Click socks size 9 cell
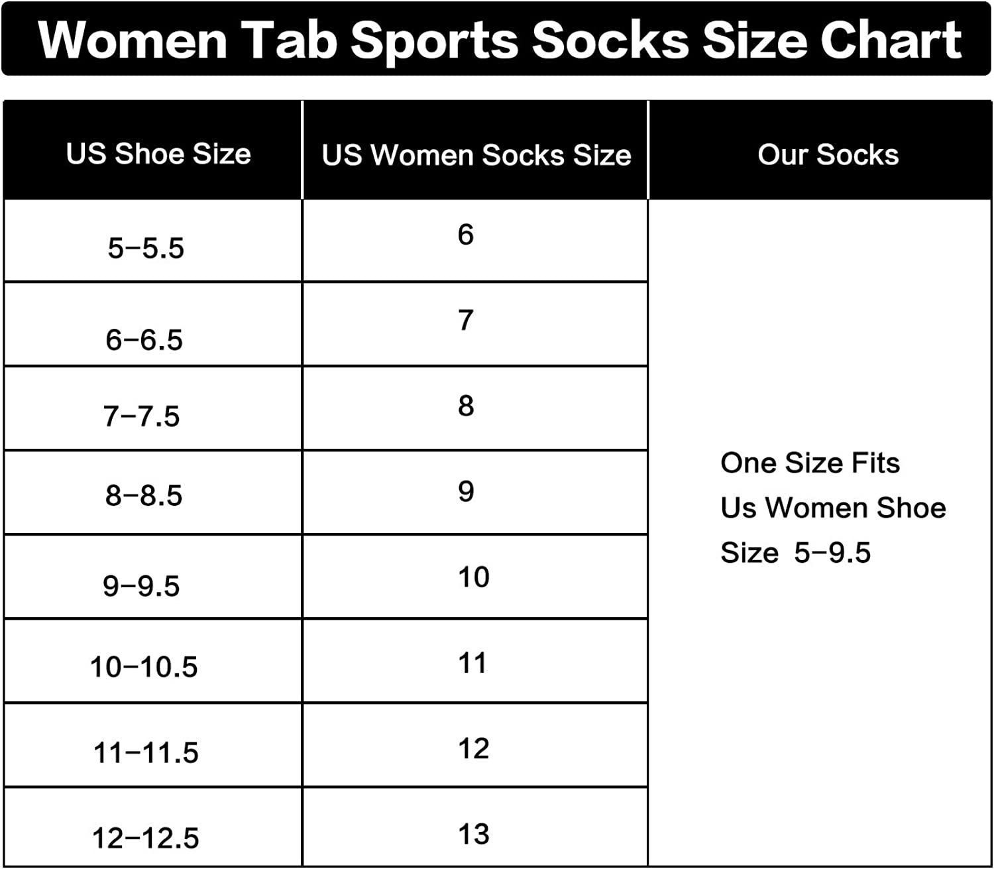 click(x=466, y=491)
